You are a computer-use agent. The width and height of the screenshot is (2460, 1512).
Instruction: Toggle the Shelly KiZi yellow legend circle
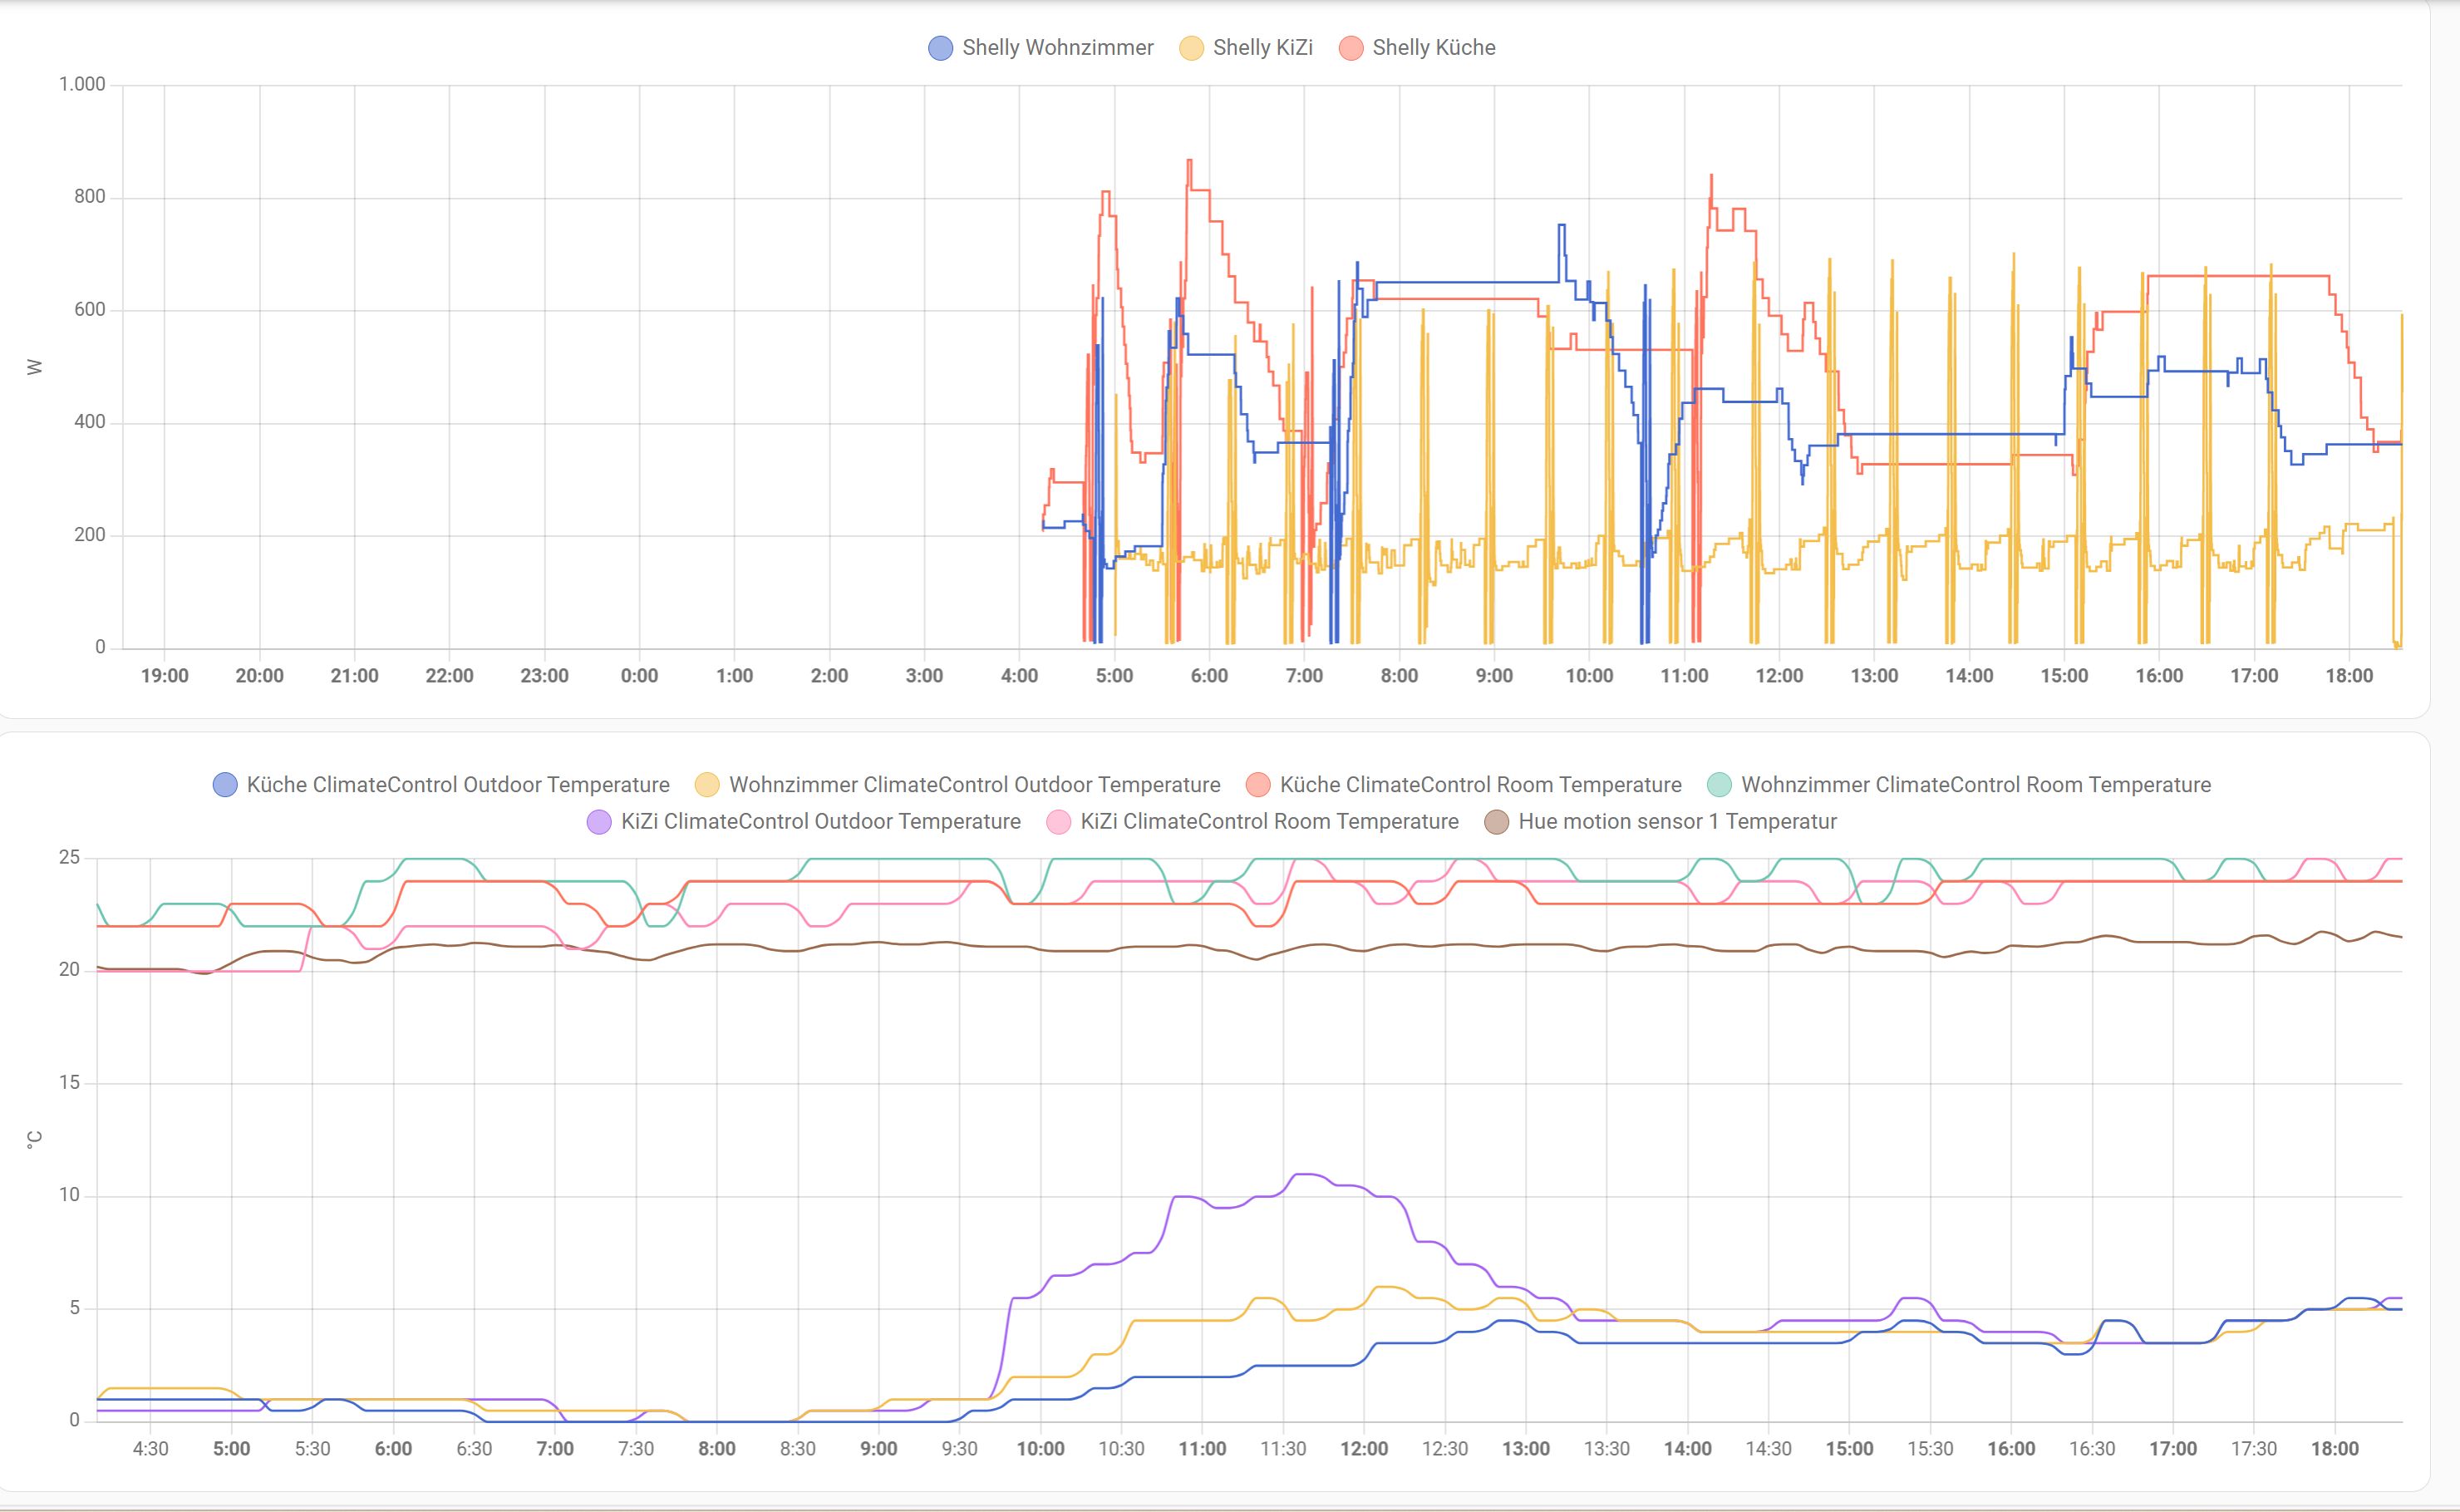[1190, 48]
